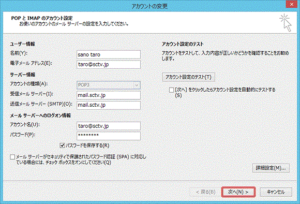Select the 名前 field containing sano taro
The width and height of the screenshot is (300, 204).
click(109, 54)
